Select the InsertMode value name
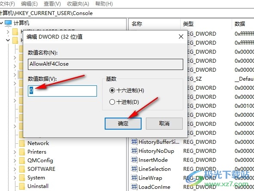The height and width of the screenshot is (191, 254). (x=153, y=160)
